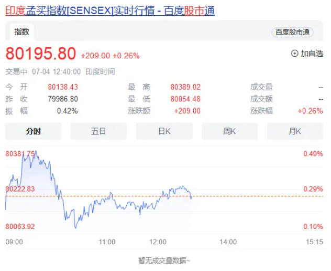Click the chart axis label 80222.83
Viewport: 331px width, 271px height.
tap(20, 189)
